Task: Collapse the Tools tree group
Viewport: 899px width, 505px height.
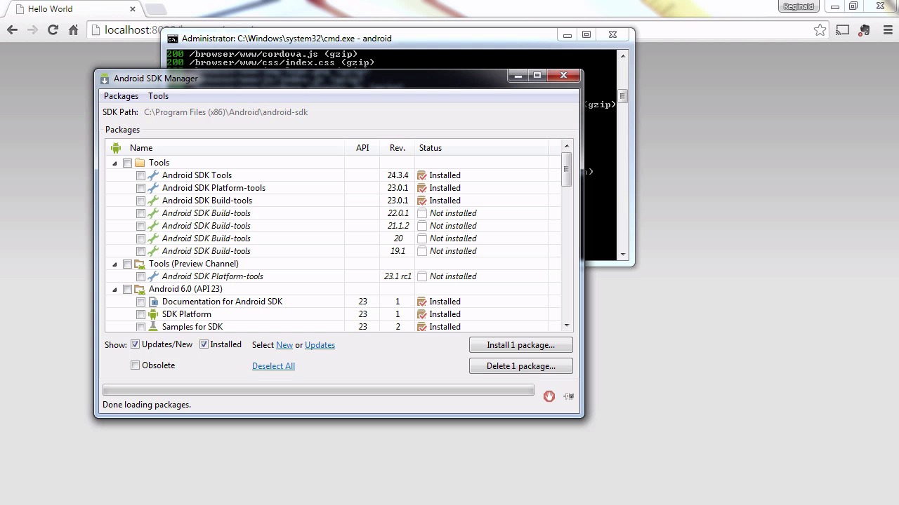Action: coord(114,163)
